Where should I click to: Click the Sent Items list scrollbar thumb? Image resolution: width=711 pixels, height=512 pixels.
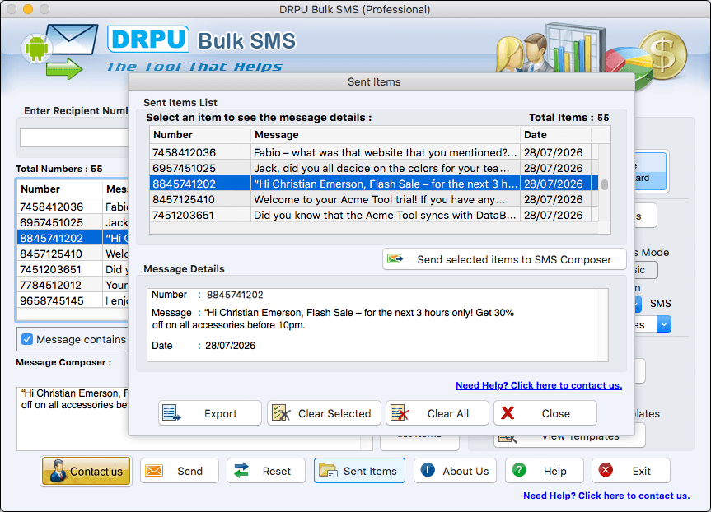coord(605,185)
